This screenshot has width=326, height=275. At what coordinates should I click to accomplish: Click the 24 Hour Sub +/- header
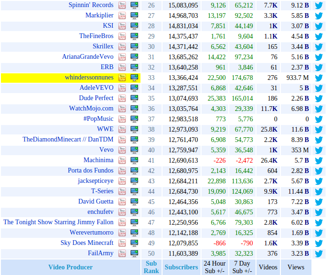tap(215, 267)
